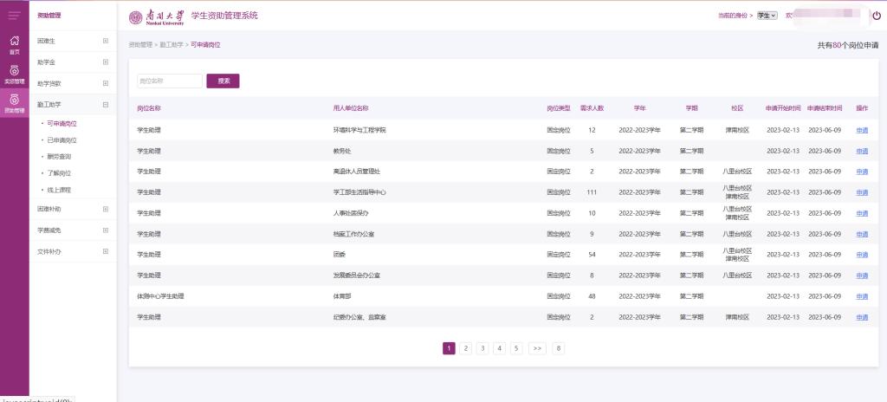The image size is (887, 402).
Task: Expand the 困难生 menu section
Action: (x=106, y=41)
